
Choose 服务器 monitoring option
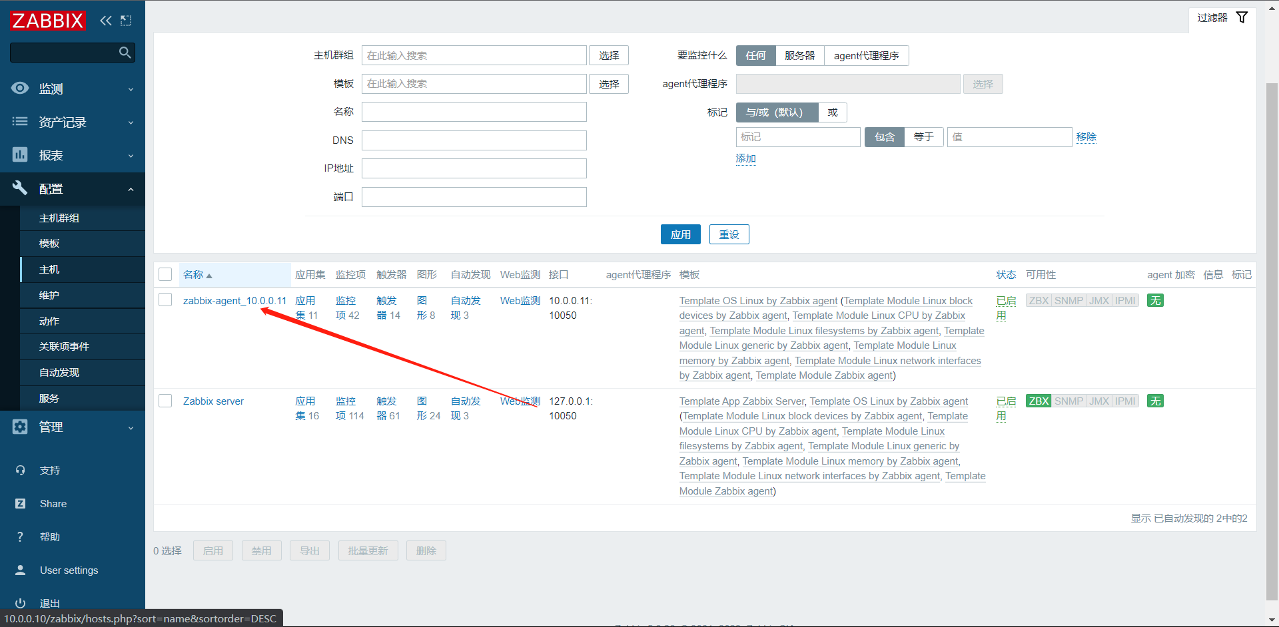799,56
